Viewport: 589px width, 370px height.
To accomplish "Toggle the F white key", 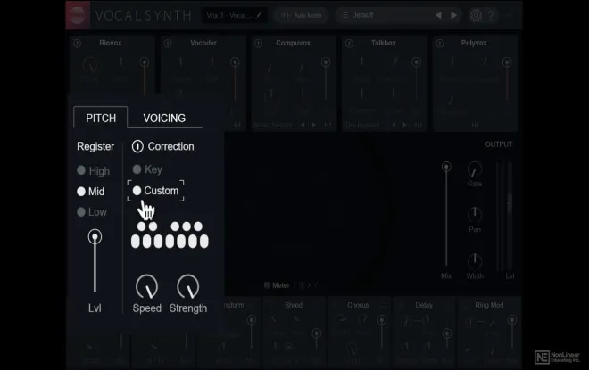I will [170, 242].
